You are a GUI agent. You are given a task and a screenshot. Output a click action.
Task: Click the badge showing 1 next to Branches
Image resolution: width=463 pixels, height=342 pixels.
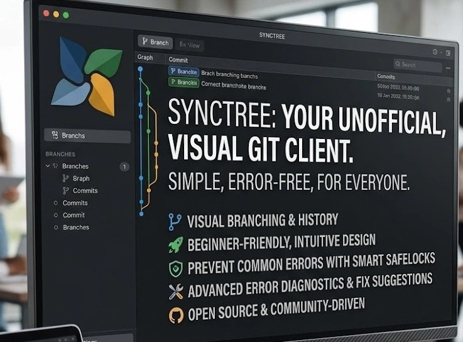[124, 167]
